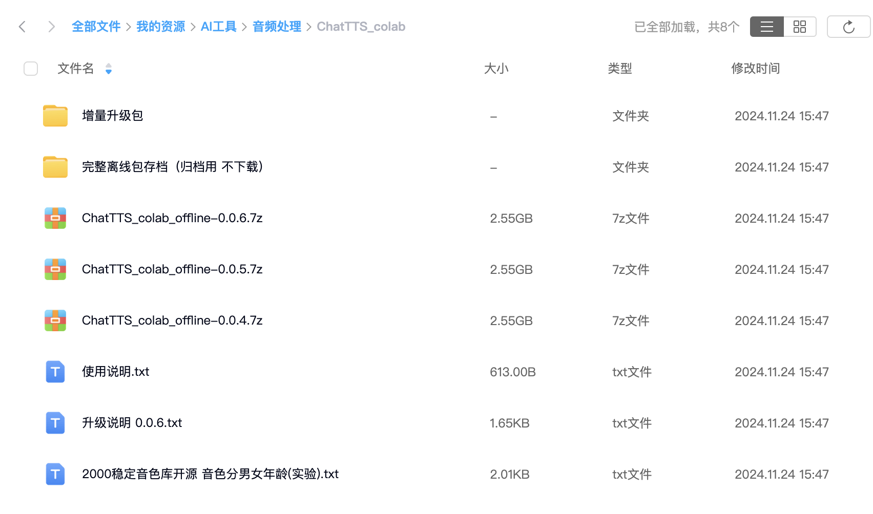Select the 0.0.6.7z archive icon
This screenshot has height=514, width=873.
55,218
